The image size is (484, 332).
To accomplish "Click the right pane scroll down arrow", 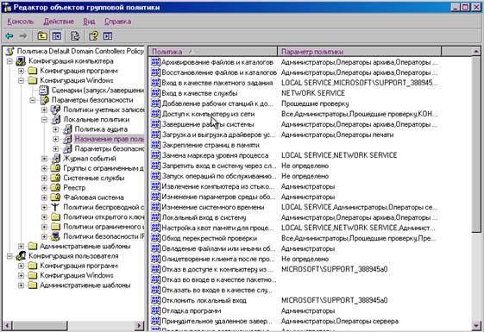I will (476, 325).
